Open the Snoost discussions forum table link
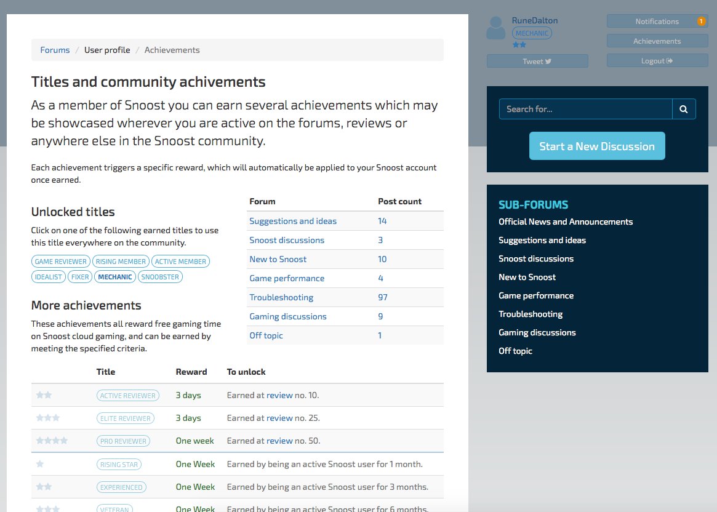 coord(287,241)
